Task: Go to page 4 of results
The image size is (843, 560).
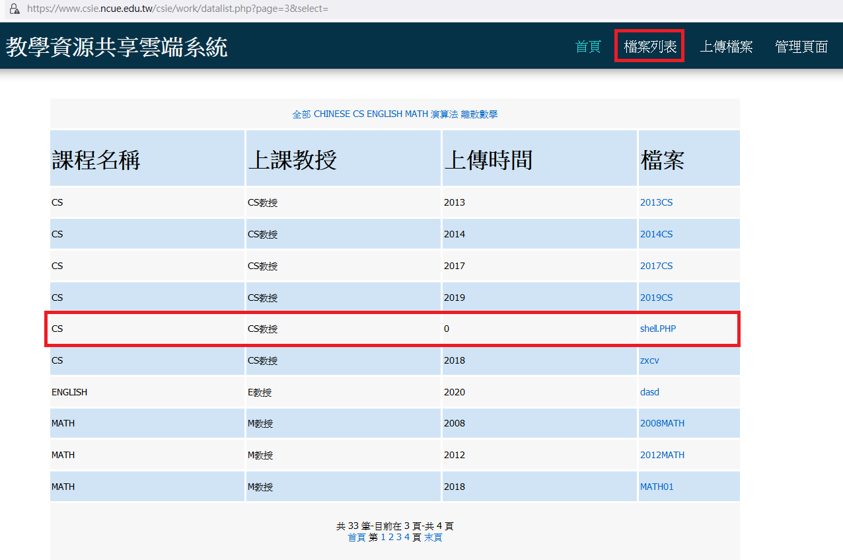Action: [407, 538]
